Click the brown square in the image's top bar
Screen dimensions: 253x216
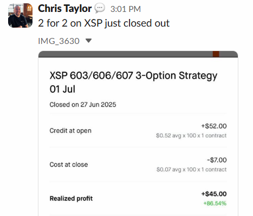216,54
